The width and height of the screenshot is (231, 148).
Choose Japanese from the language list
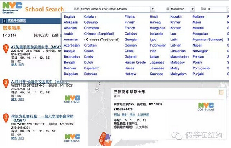tap(157, 63)
